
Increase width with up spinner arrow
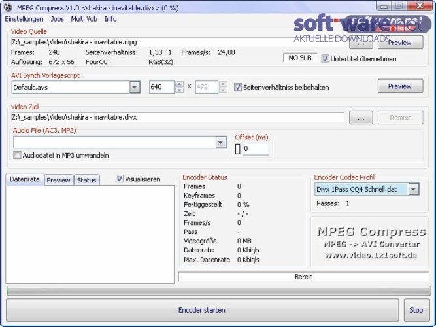pyautogui.click(x=179, y=84)
